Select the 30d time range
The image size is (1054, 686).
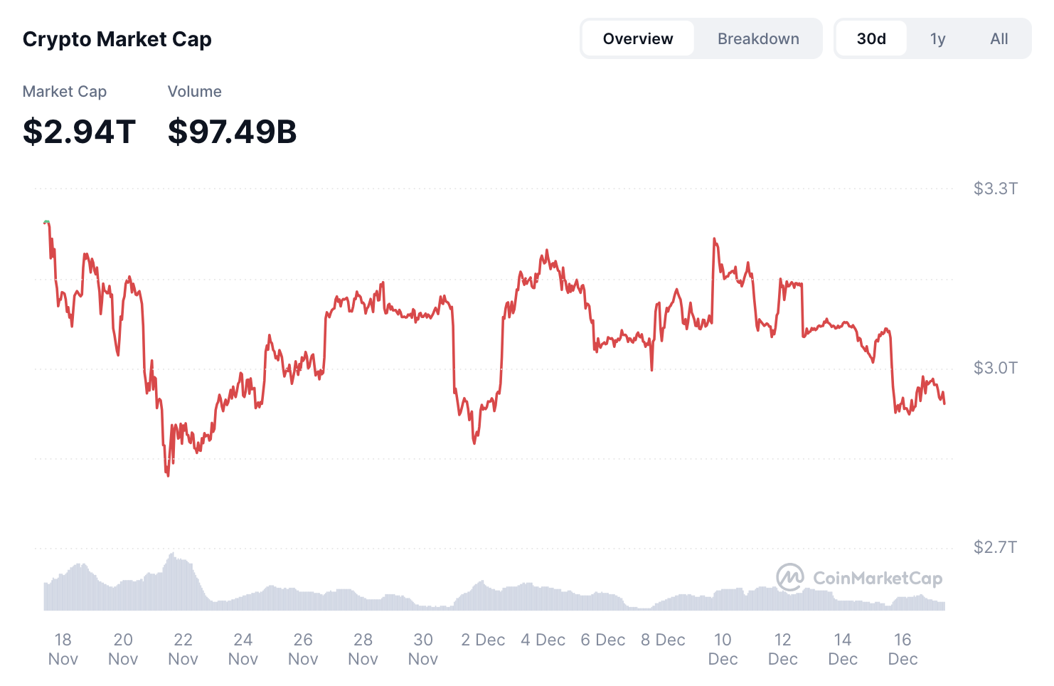point(871,38)
